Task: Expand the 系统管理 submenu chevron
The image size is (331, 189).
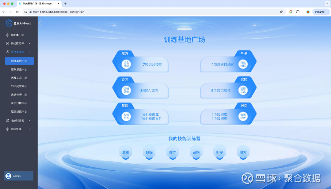Action: [29, 129]
